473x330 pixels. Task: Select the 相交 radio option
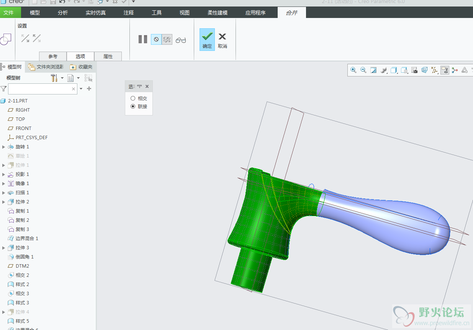coord(133,98)
